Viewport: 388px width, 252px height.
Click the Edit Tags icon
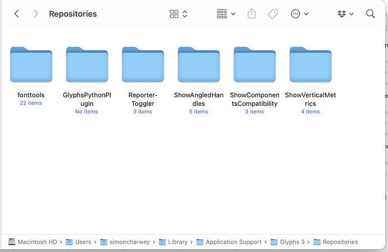click(273, 14)
